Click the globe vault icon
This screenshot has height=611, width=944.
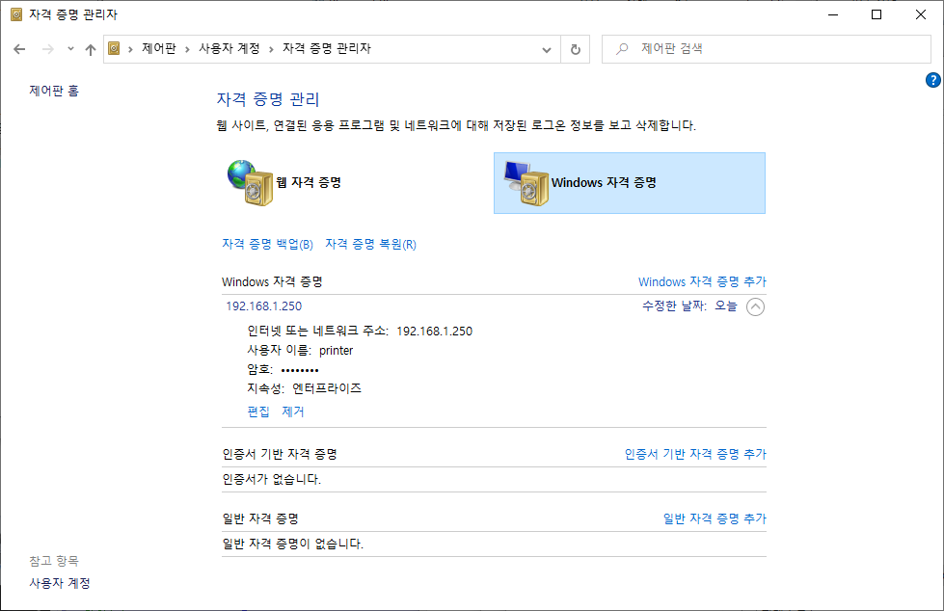pyautogui.click(x=250, y=183)
